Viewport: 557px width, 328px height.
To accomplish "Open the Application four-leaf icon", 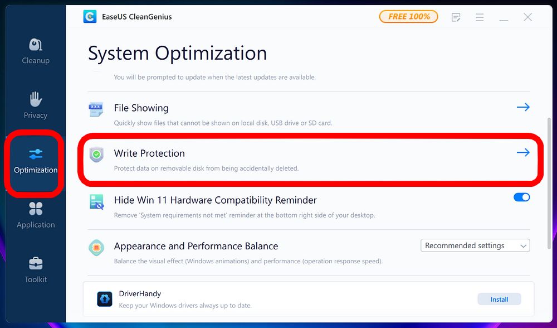I will click(x=36, y=209).
